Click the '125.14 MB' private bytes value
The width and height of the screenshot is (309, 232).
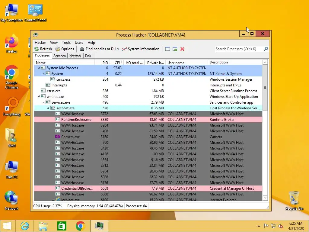[x=156, y=74]
